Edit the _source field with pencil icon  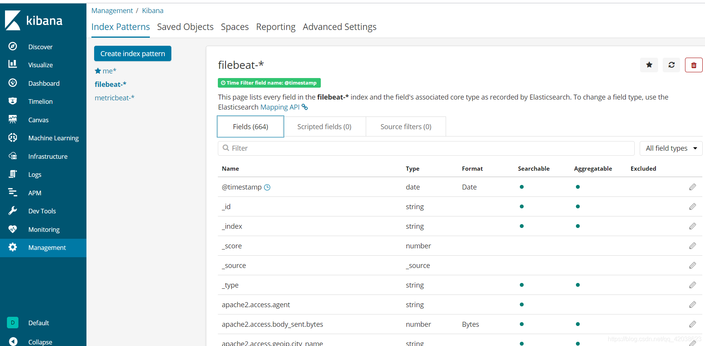[692, 265]
